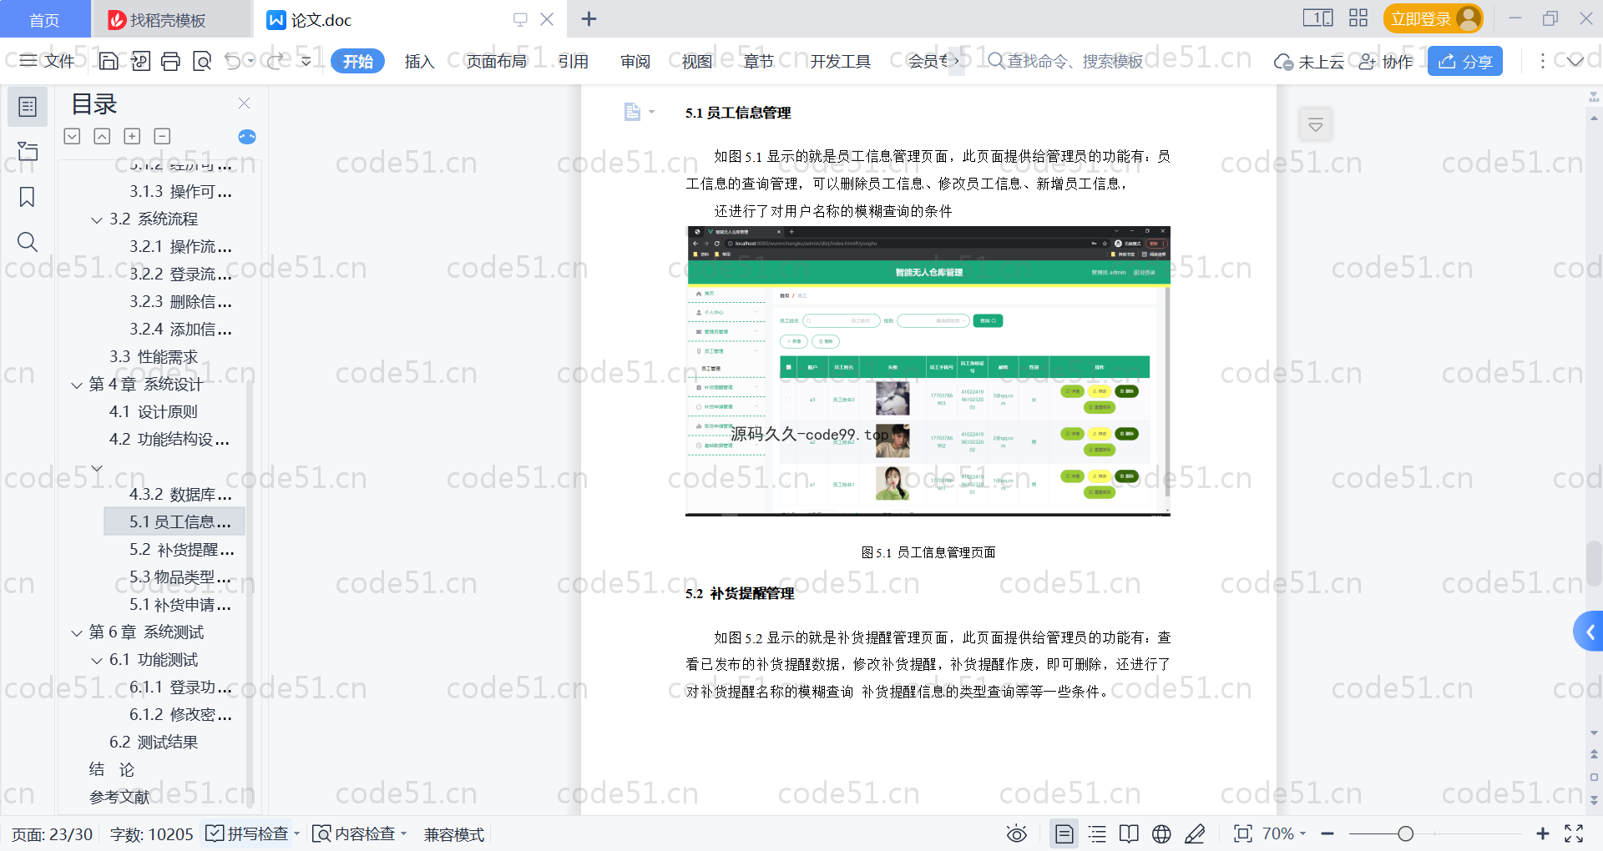The width and height of the screenshot is (1603, 851).
Task: Click the vertical document scrollbar thumb
Action: [x=1593, y=566]
